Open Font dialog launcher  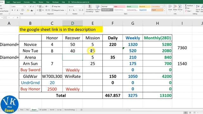coord(35,14)
